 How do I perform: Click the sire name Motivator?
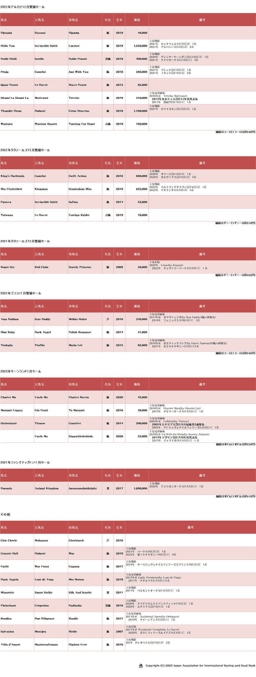pyautogui.click(x=41, y=98)
